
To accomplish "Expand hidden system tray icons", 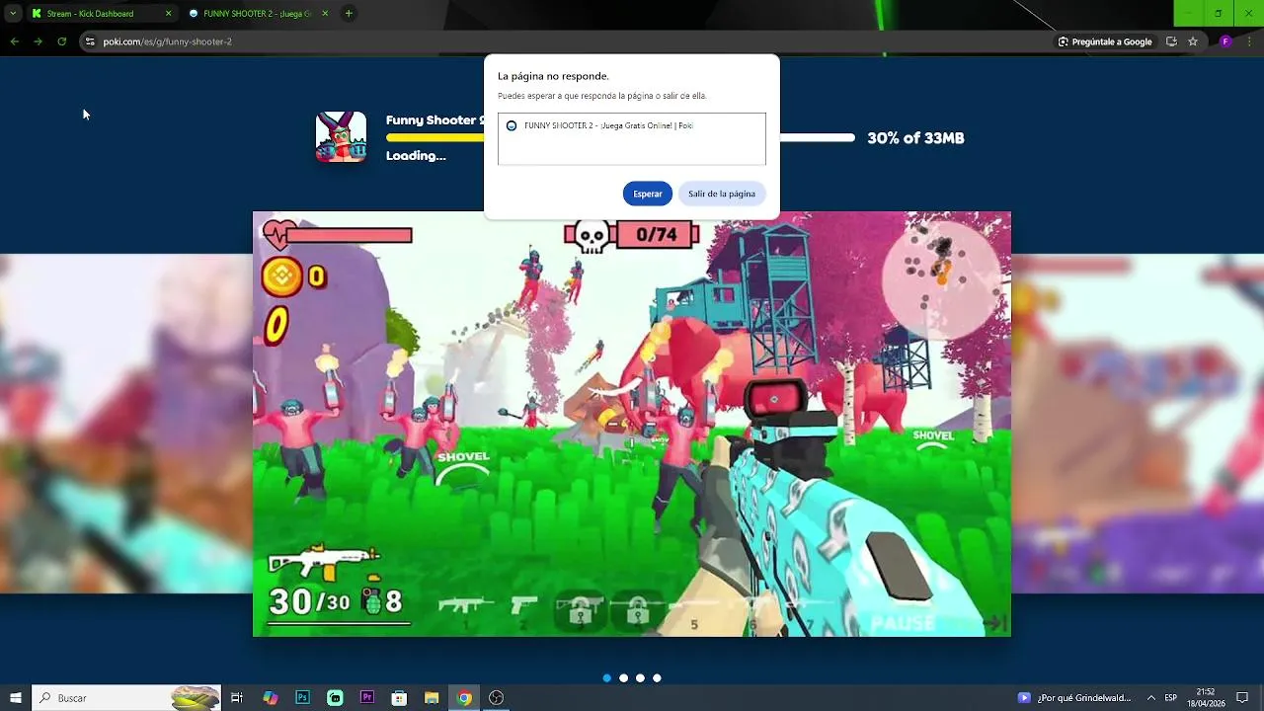I will click(x=1150, y=698).
